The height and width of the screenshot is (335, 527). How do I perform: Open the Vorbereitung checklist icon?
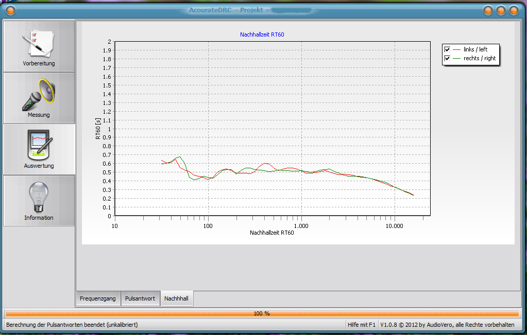pyautogui.click(x=39, y=43)
